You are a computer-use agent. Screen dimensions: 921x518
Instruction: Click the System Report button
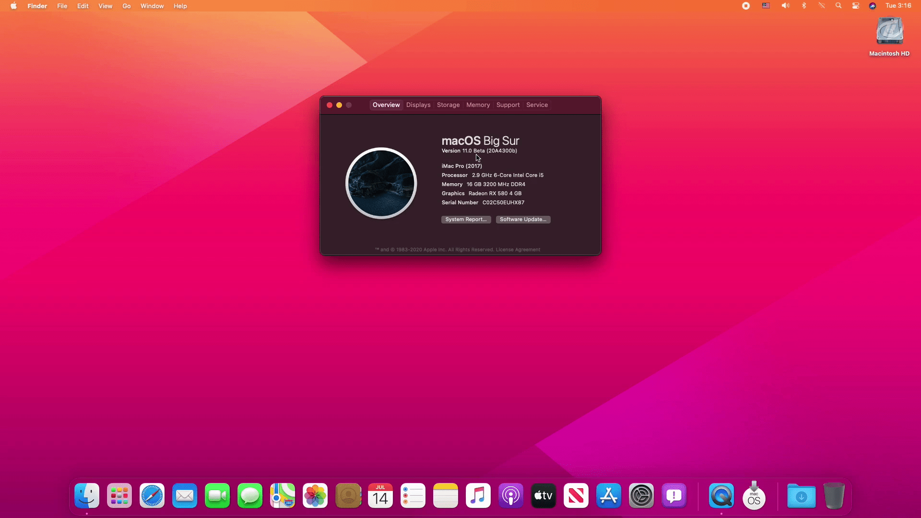466,219
